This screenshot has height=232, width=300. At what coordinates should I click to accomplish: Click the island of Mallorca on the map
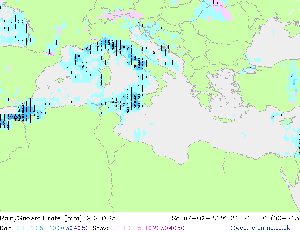pyautogui.click(x=60, y=80)
